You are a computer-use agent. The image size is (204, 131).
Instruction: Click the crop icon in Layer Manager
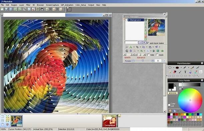click(137, 47)
